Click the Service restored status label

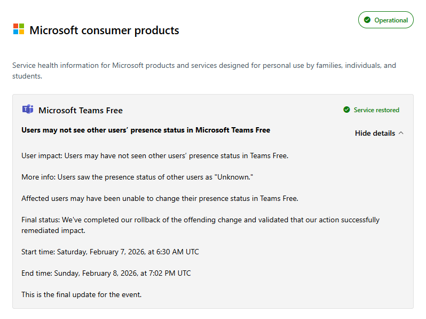coord(376,110)
